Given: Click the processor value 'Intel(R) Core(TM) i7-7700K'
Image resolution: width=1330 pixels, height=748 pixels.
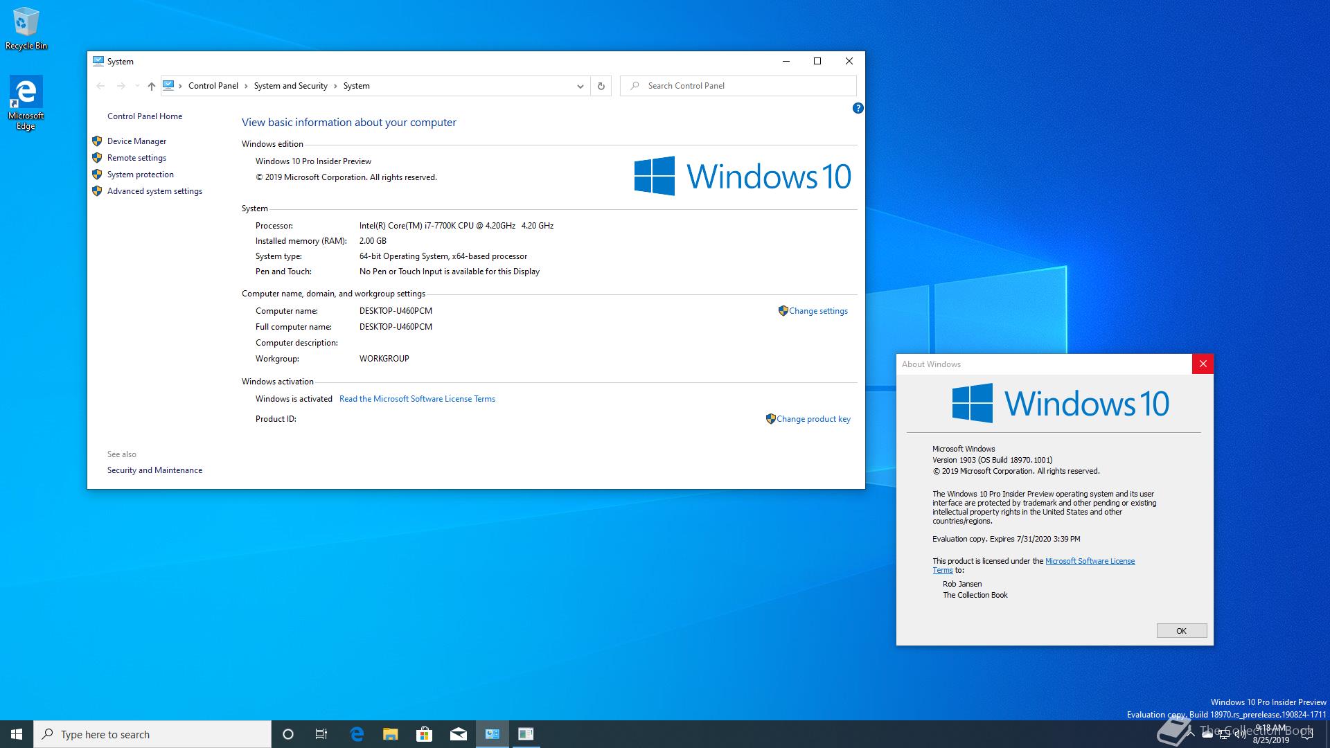Looking at the screenshot, I should coord(456,226).
